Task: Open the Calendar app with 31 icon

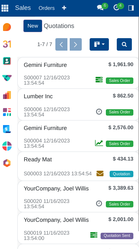Action: [7, 44]
